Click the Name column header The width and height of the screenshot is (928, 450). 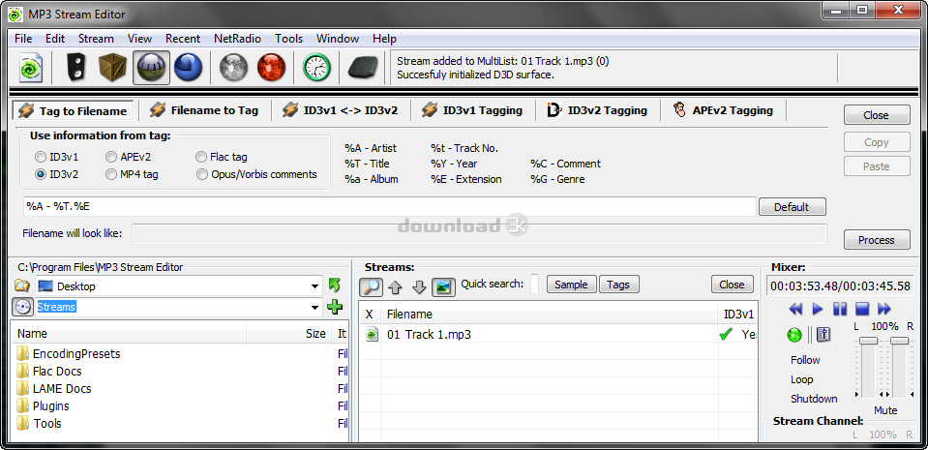point(130,333)
